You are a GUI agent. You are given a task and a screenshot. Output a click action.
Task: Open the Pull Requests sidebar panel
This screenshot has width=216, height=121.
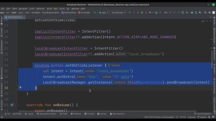click(x=1, y=47)
